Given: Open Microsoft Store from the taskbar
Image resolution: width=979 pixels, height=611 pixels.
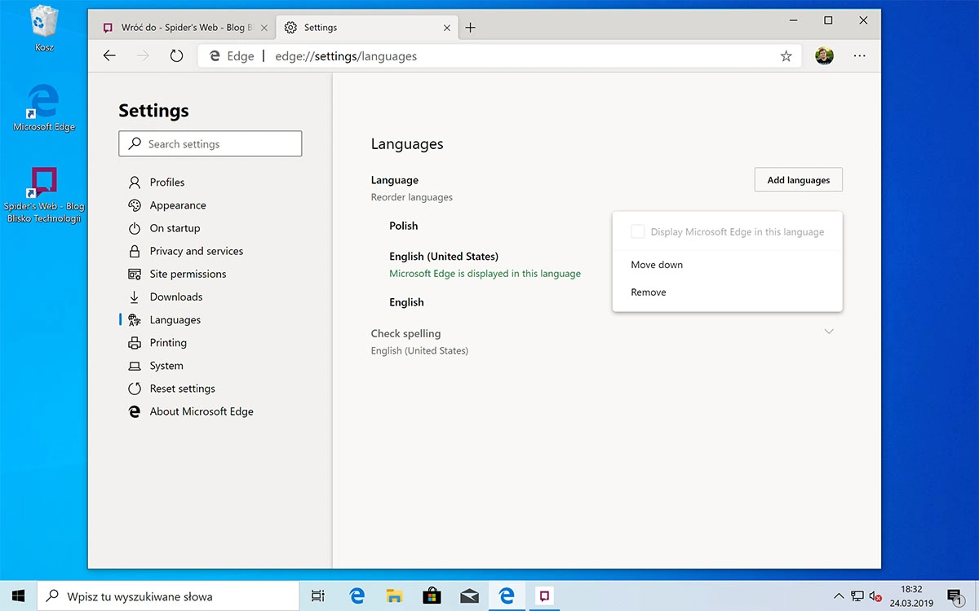Looking at the screenshot, I should (x=432, y=596).
